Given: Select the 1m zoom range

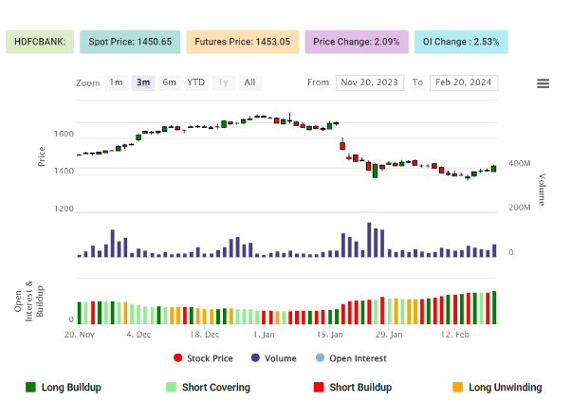Looking at the screenshot, I should pyautogui.click(x=116, y=82).
